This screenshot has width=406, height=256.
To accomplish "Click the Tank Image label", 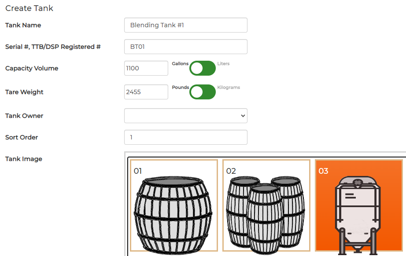I will click(x=24, y=159).
